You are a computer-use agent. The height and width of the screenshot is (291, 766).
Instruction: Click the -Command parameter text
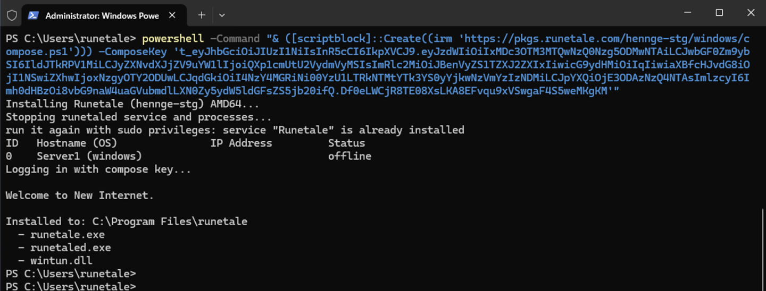pos(235,39)
